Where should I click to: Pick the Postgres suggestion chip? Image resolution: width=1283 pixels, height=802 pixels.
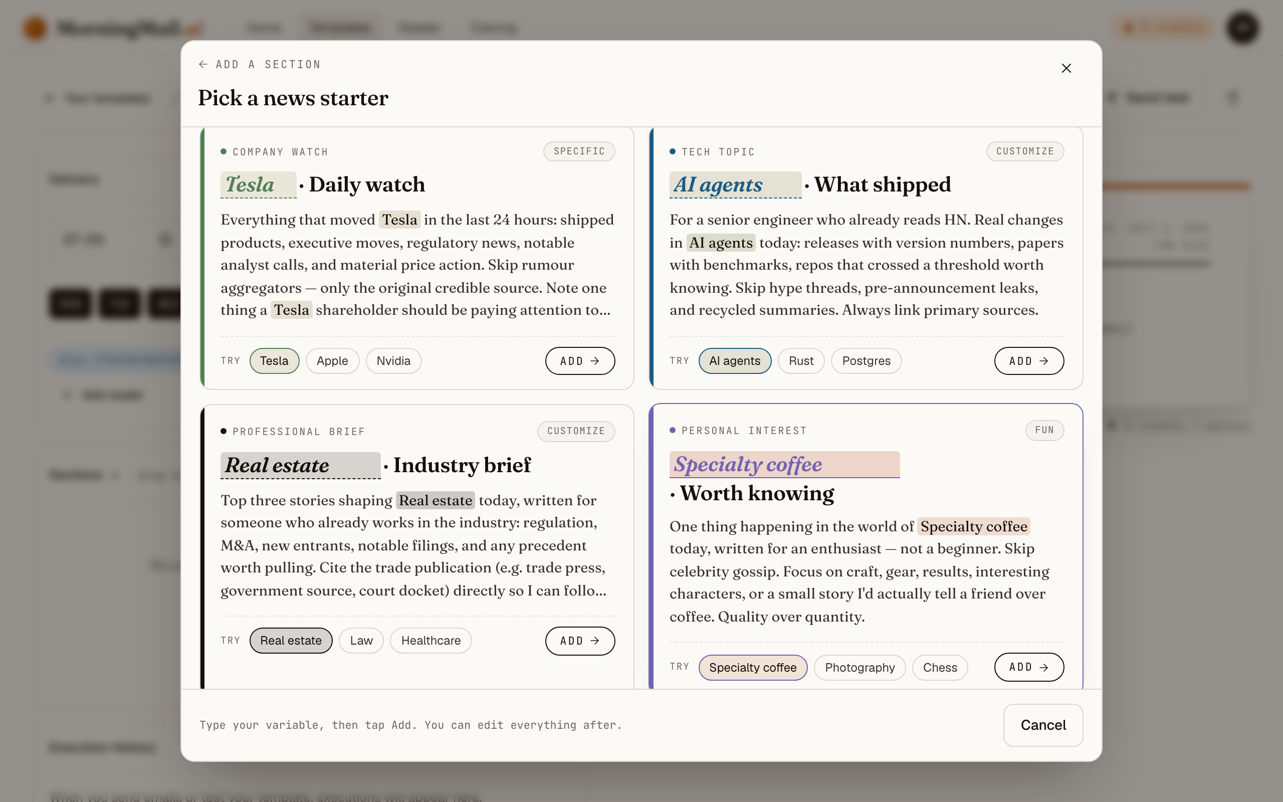(x=867, y=361)
